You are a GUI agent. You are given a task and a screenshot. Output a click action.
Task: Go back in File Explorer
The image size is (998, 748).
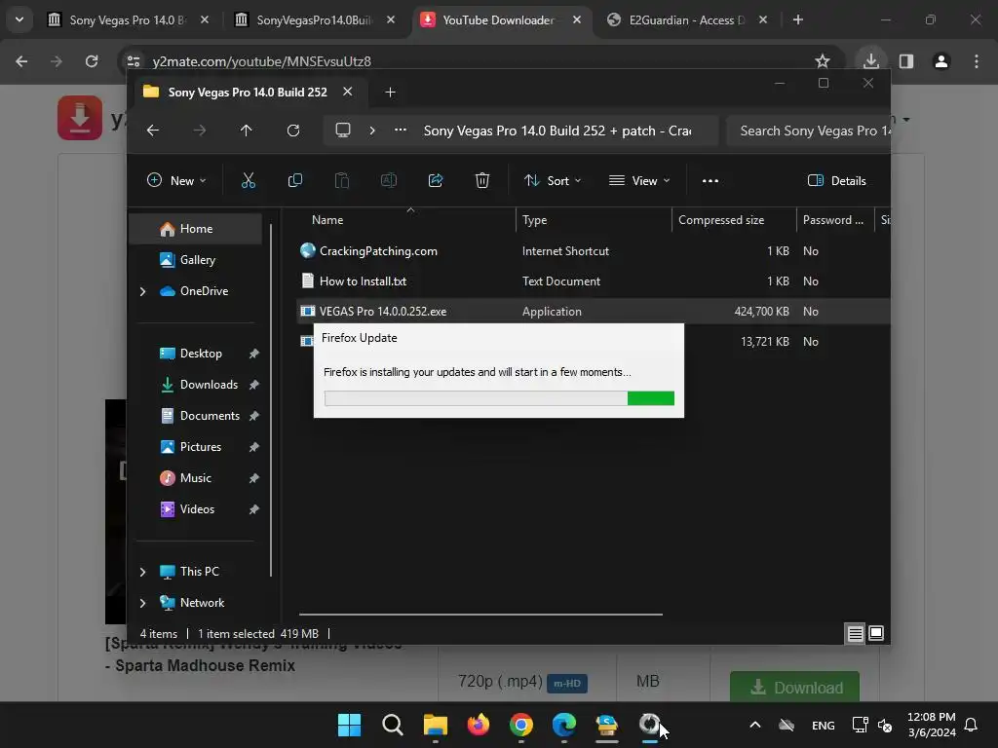153,131
